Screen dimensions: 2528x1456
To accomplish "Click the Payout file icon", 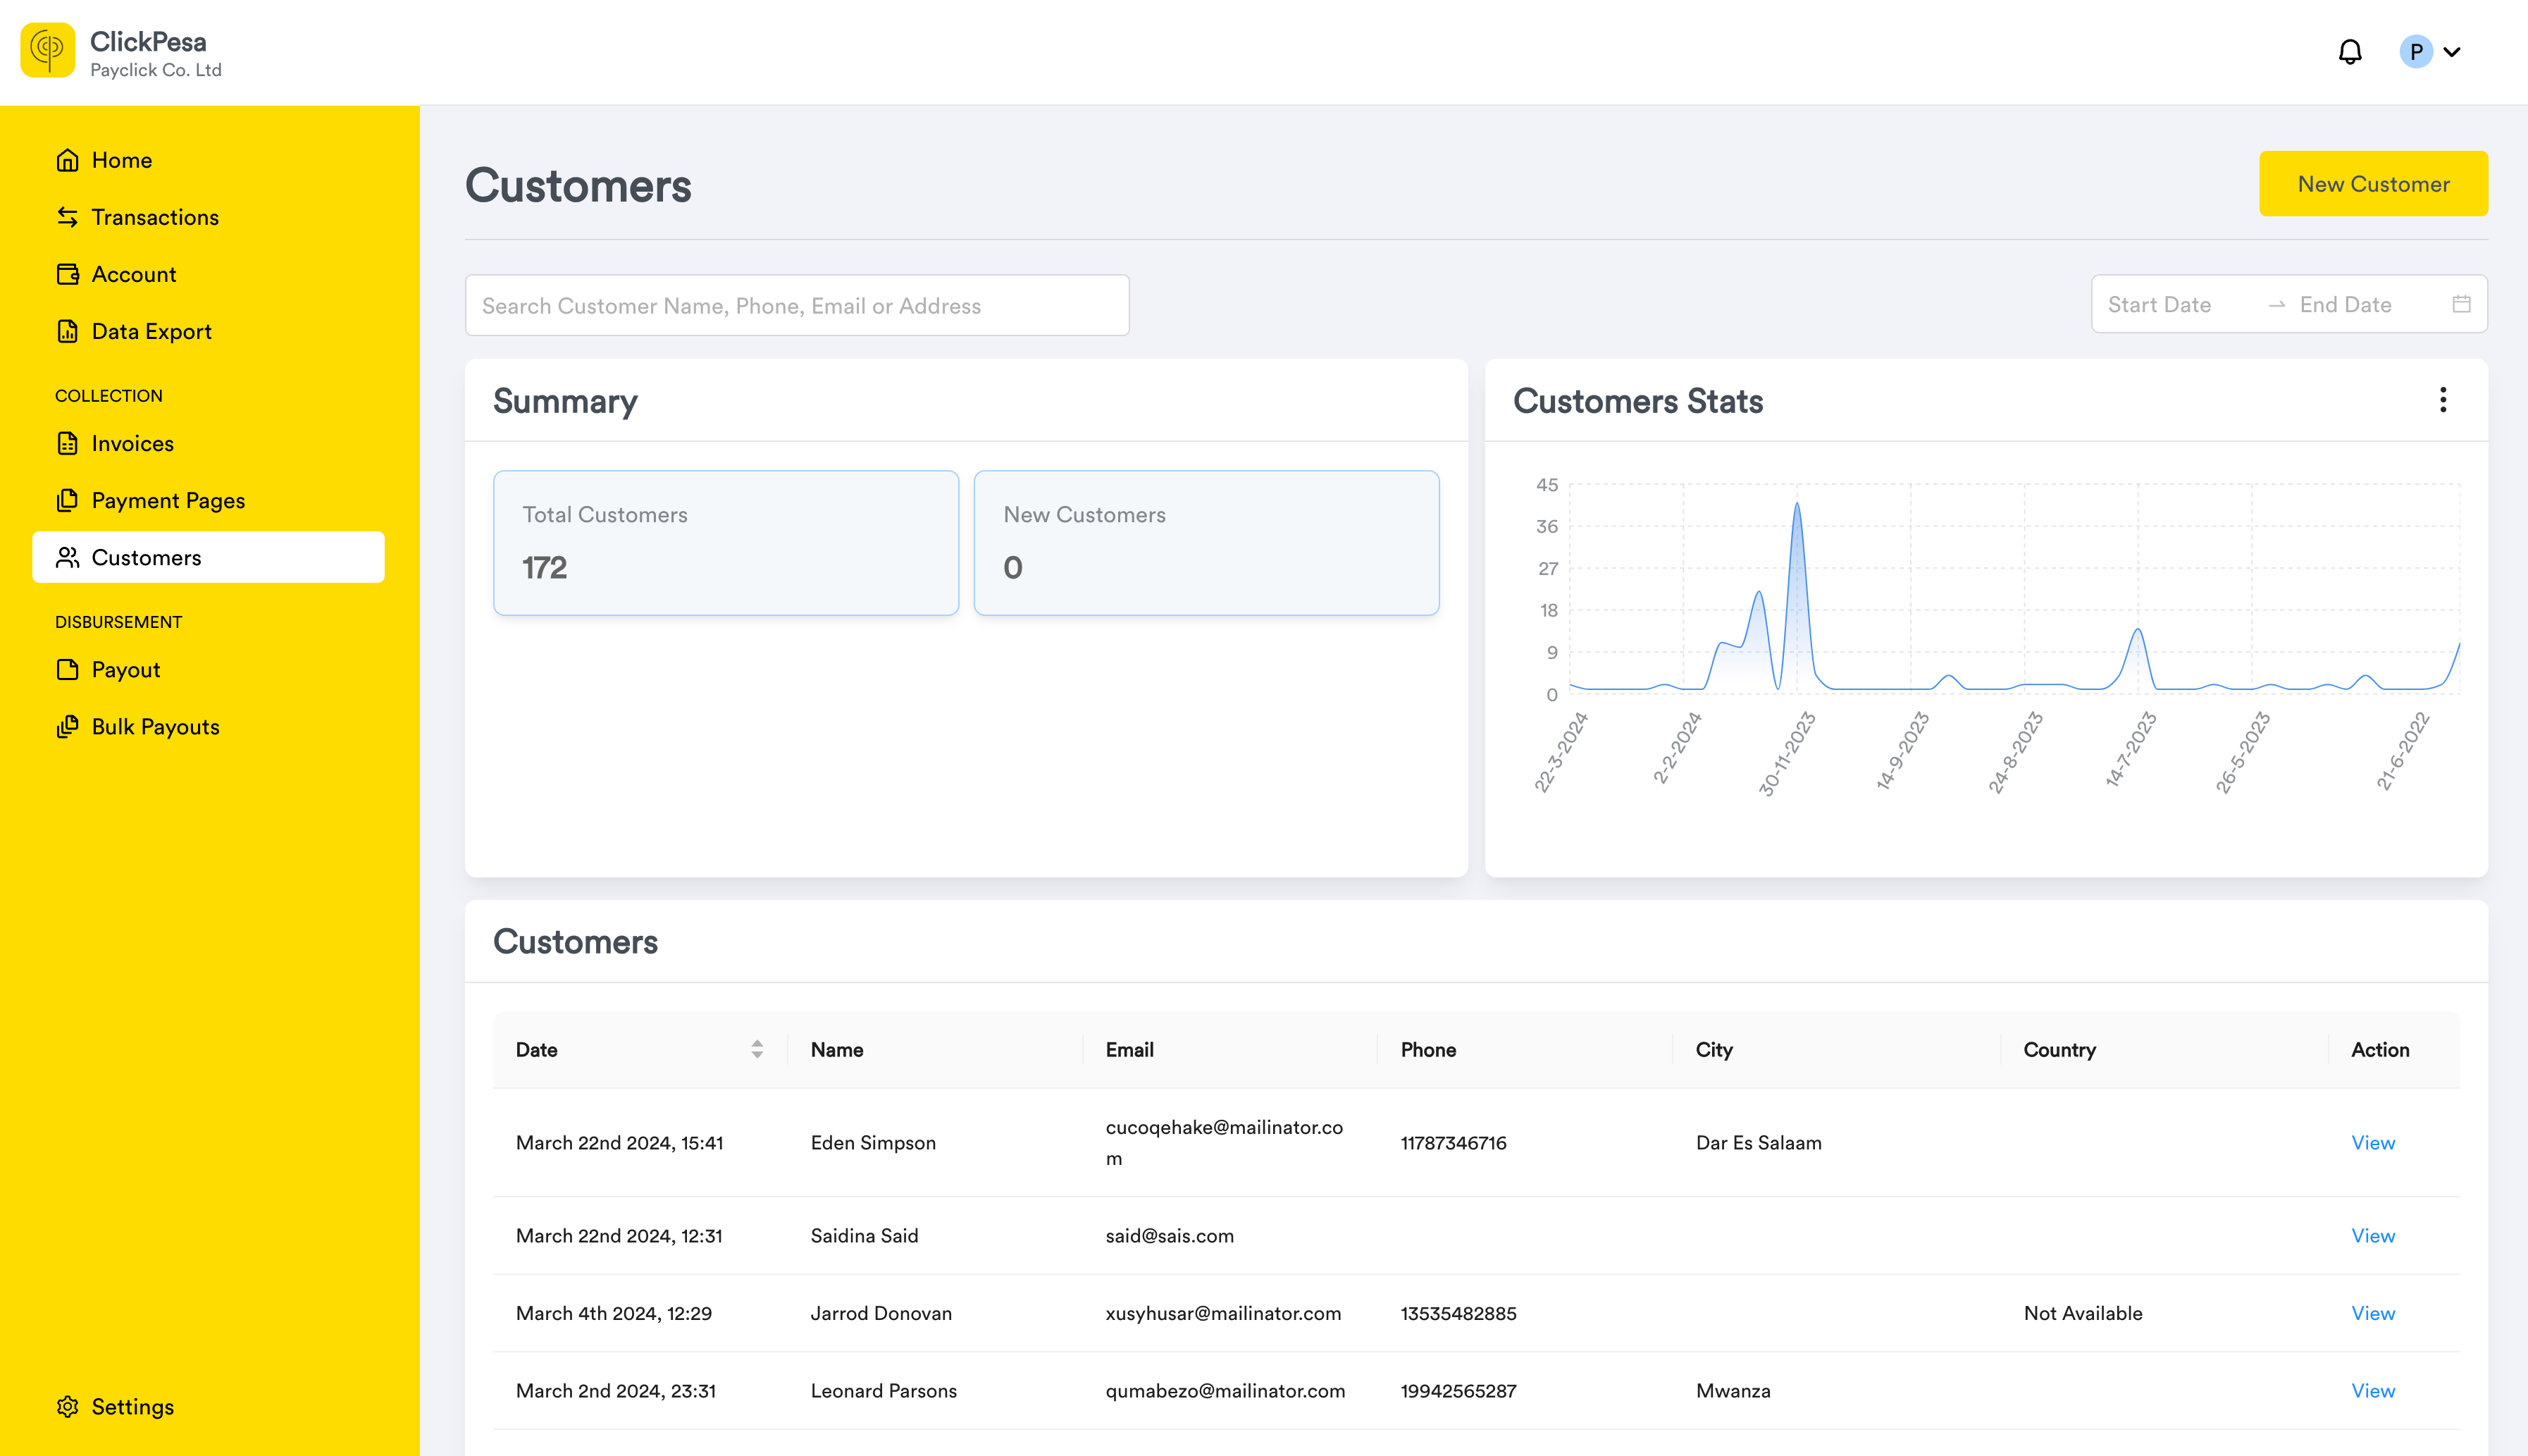I will click(67, 669).
